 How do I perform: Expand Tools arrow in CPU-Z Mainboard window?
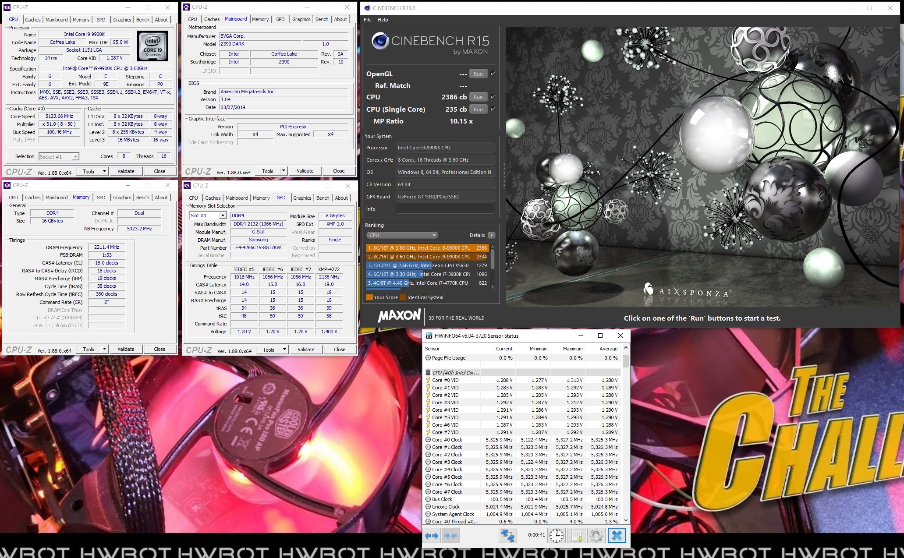point(284,171)
